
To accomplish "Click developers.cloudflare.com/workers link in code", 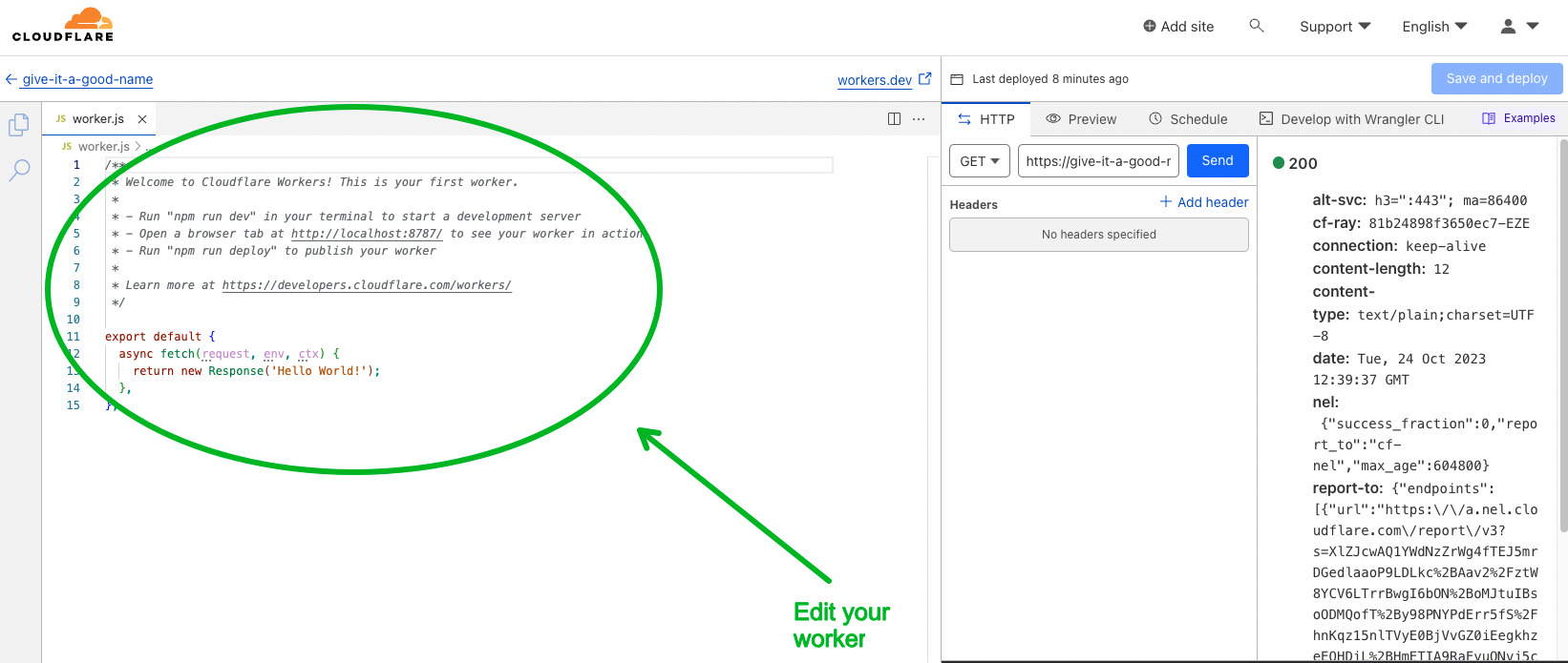I will point(367,285).
